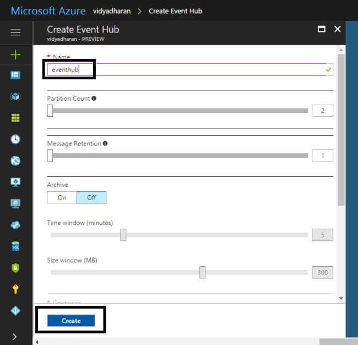Click the Partition Count slider handle
This screenshot has height=345, width=358.
pyautogui.click(x=50, y=111)
